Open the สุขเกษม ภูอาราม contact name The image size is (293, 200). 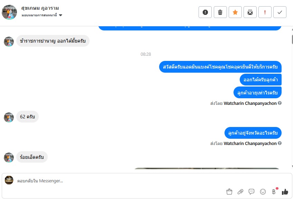(40, 8)
